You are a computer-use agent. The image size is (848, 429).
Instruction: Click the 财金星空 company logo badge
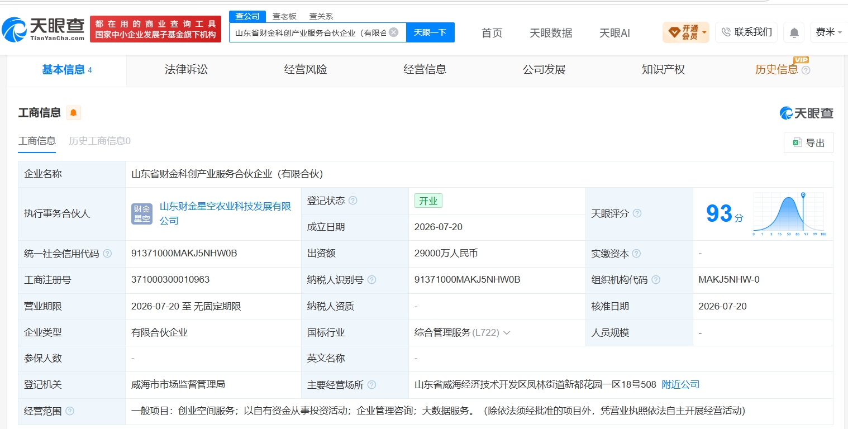coord(142,214)
